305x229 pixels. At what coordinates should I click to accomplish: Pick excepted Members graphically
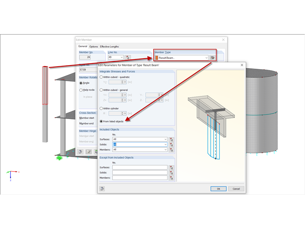pos(171,178)
